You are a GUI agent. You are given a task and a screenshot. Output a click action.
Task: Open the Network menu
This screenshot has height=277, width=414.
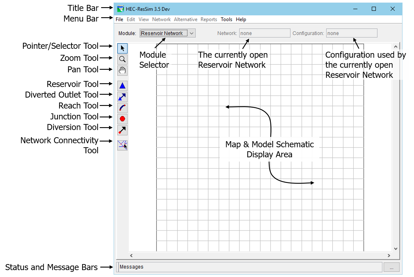[x=162, y=20]
